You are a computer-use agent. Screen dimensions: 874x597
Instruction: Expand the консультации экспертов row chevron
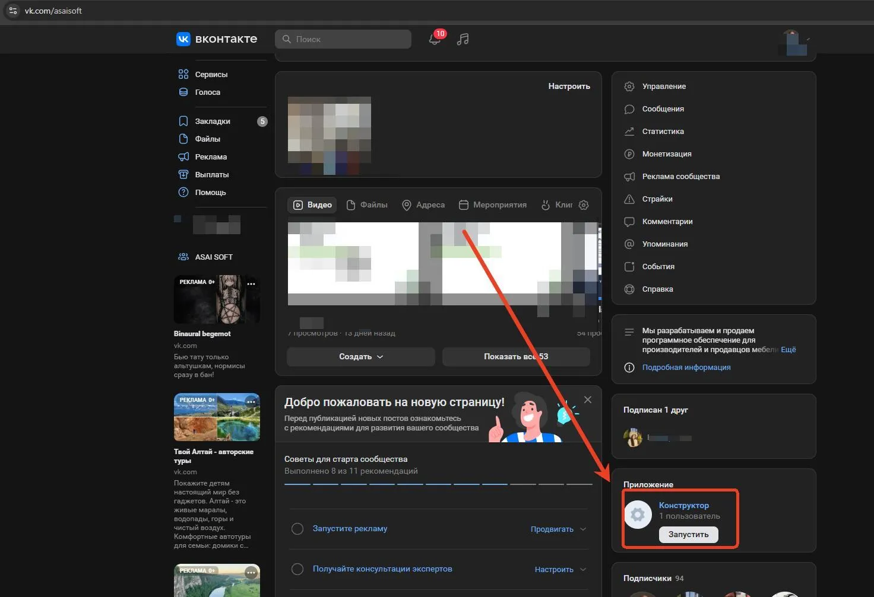583,569
